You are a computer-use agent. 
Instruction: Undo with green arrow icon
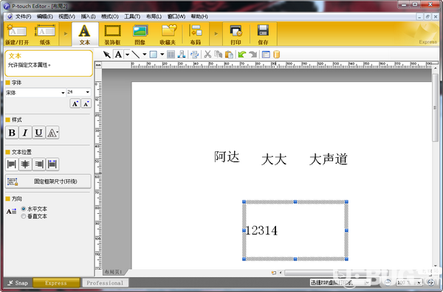tap(242, 55)
